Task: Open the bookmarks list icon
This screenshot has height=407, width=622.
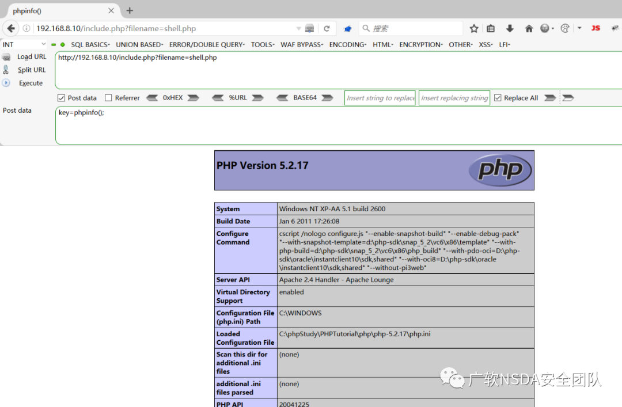Action: [x=491, y=29]
